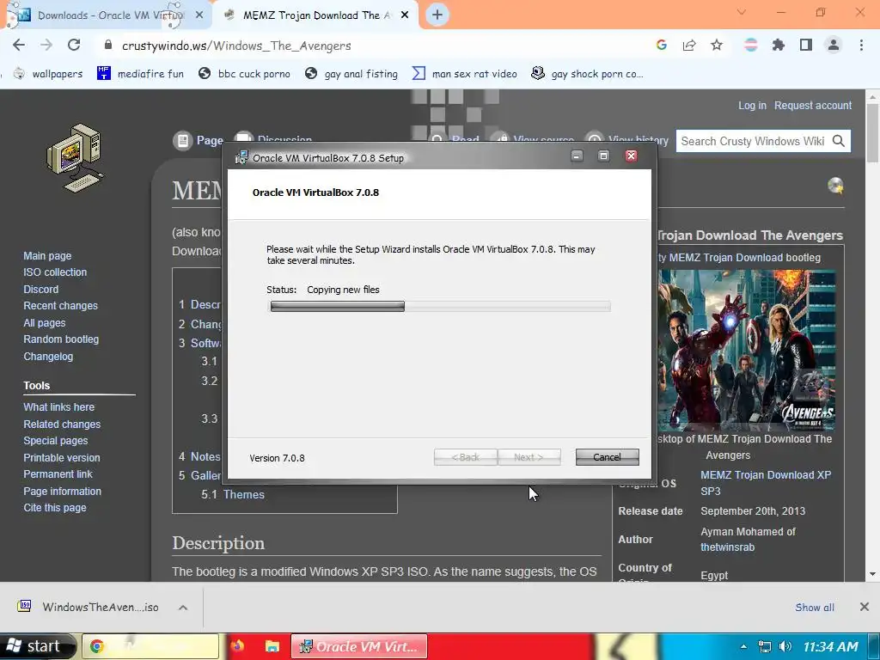Jump to 5.1 Themes in contents
This screenshot has width=880, height=660.
click(x=233, y=494)
